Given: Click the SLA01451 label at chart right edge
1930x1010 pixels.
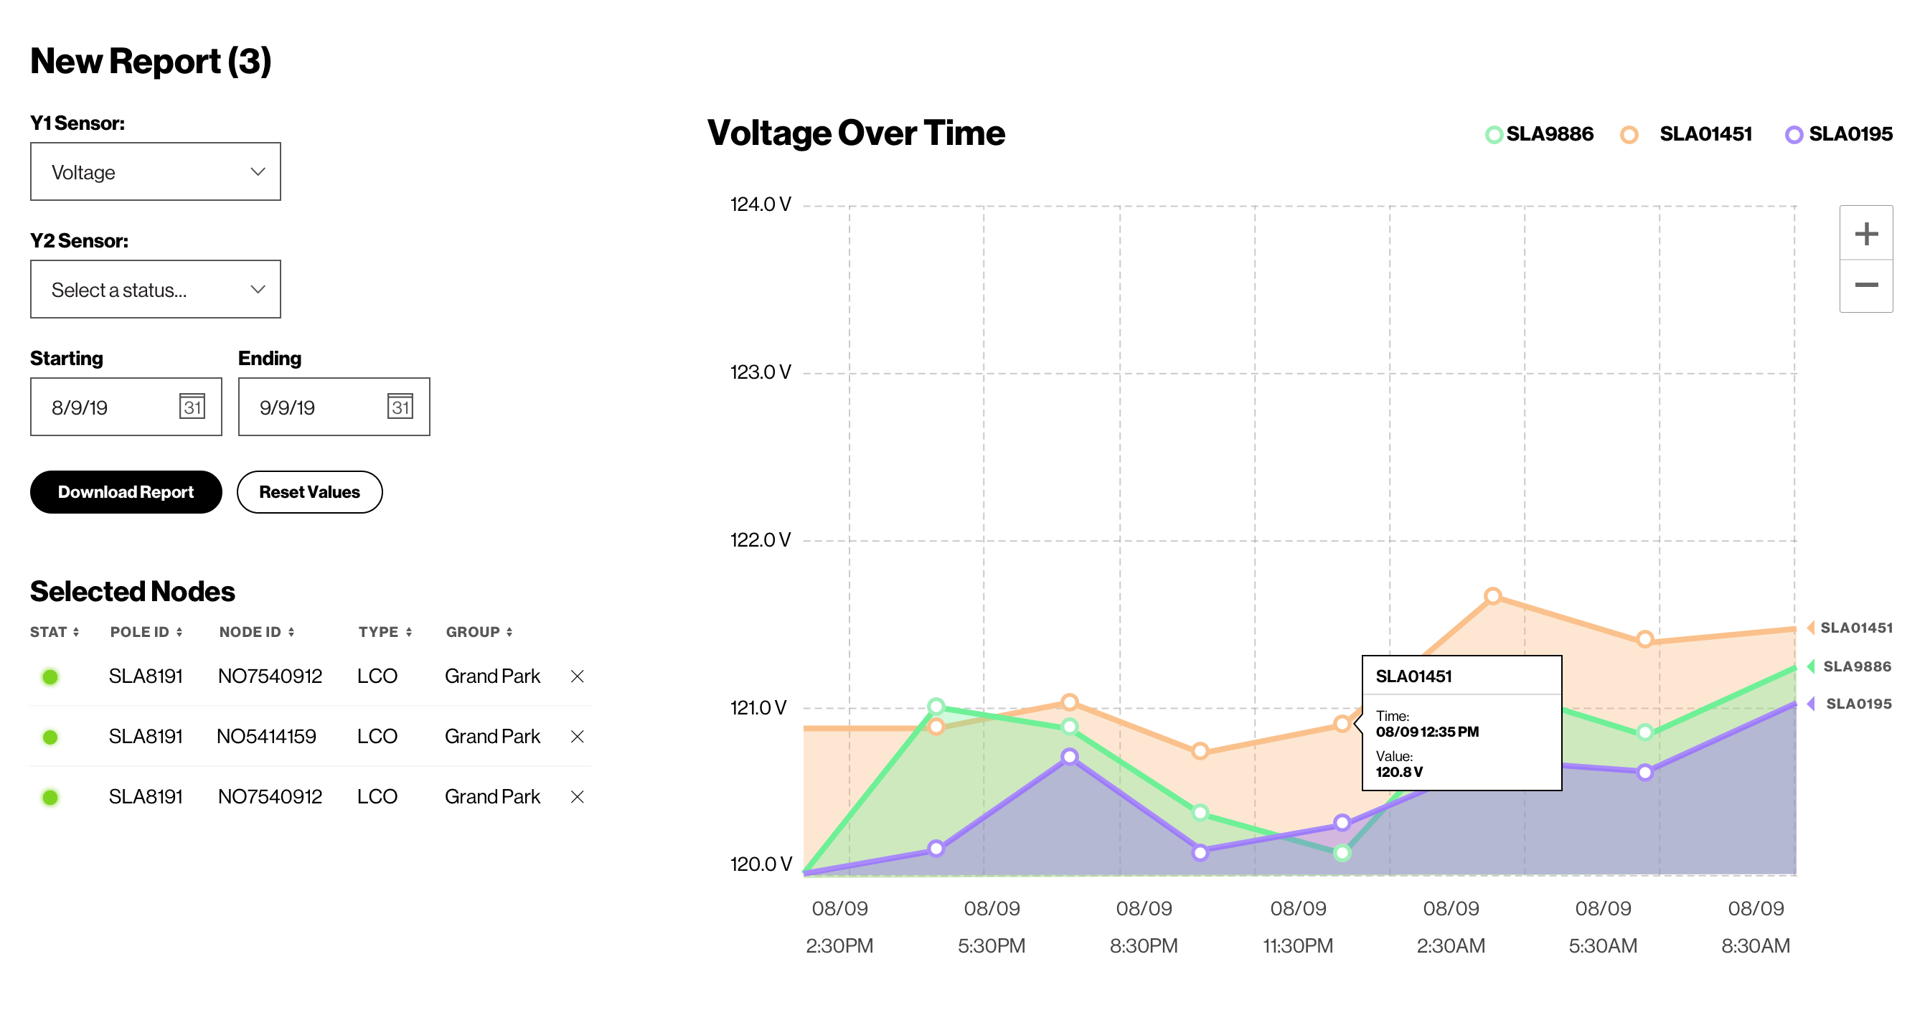Looking at the screenshot, I should tap(1850, 628).
